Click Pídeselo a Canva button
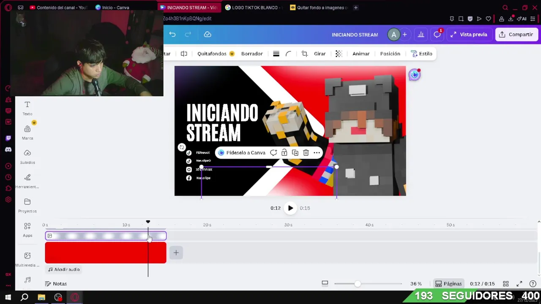This screenshot has height=304, width=541. pyautogui.click(x=241, y=153)
